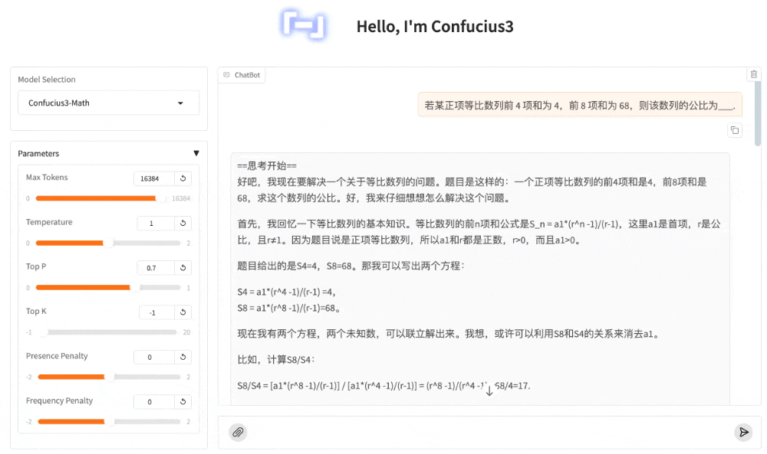Click the Frequency Penalty number field
767x454 pixels.
(154, 402)
